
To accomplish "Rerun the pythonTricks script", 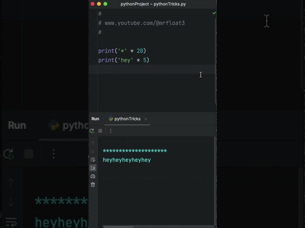I will click(x=92, y=131).
